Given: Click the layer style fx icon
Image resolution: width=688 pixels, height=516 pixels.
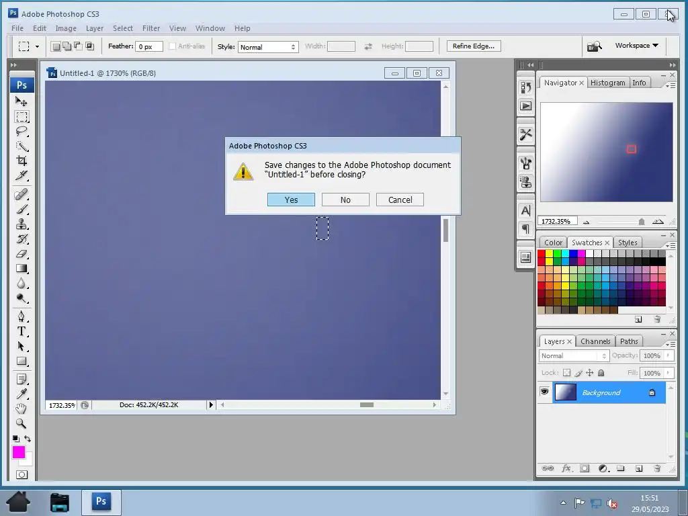Looking at the screenshot, I should point(566,468).
